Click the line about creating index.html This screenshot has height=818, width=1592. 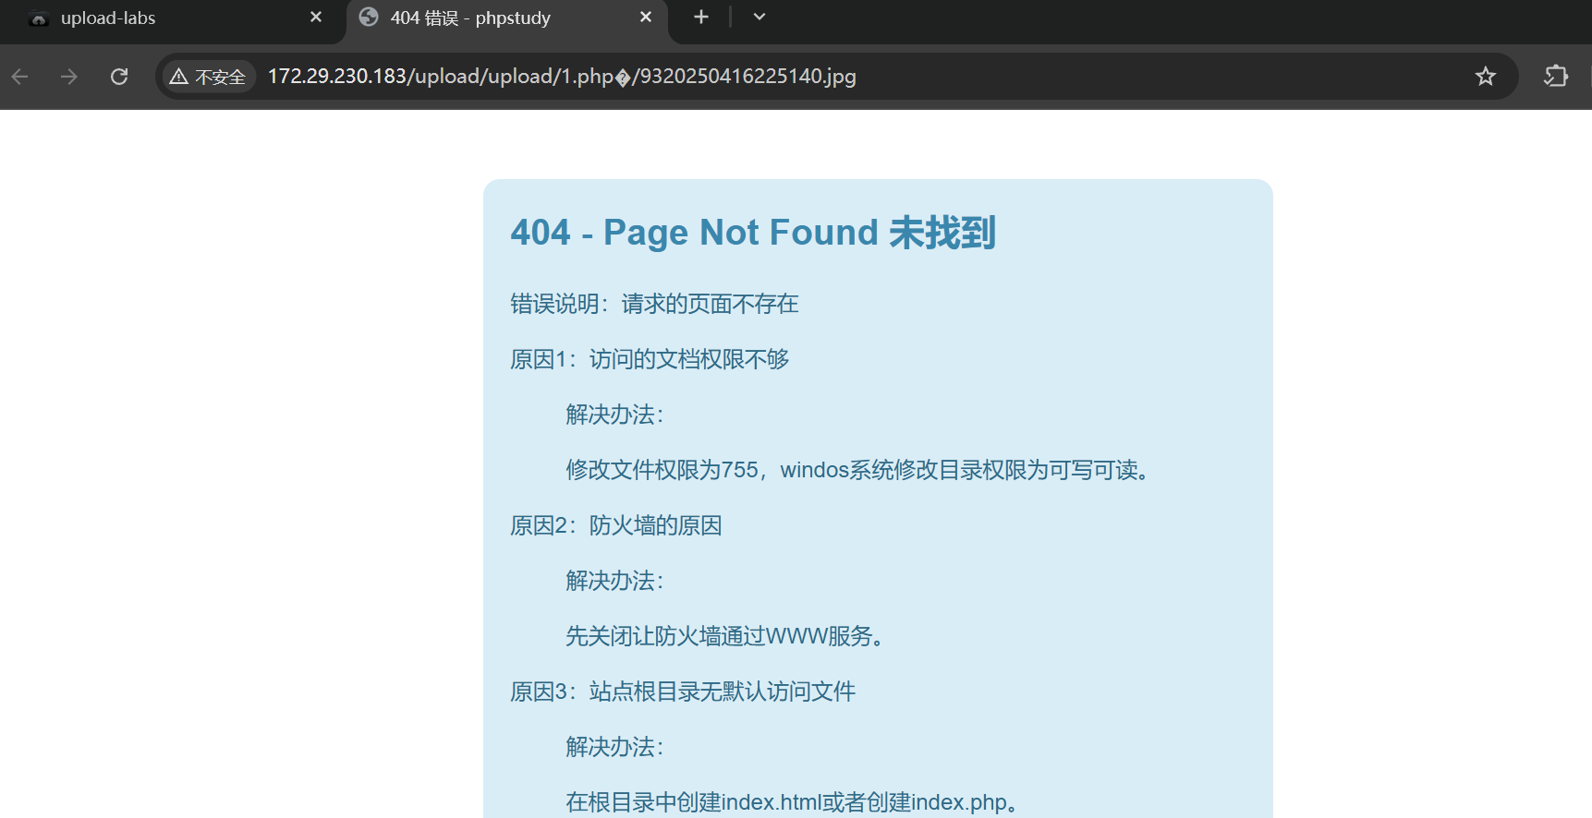796,802
